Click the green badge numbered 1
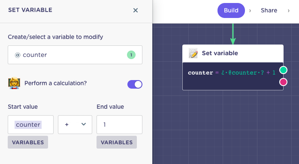 pyautogui.click(x=131, y=55)
